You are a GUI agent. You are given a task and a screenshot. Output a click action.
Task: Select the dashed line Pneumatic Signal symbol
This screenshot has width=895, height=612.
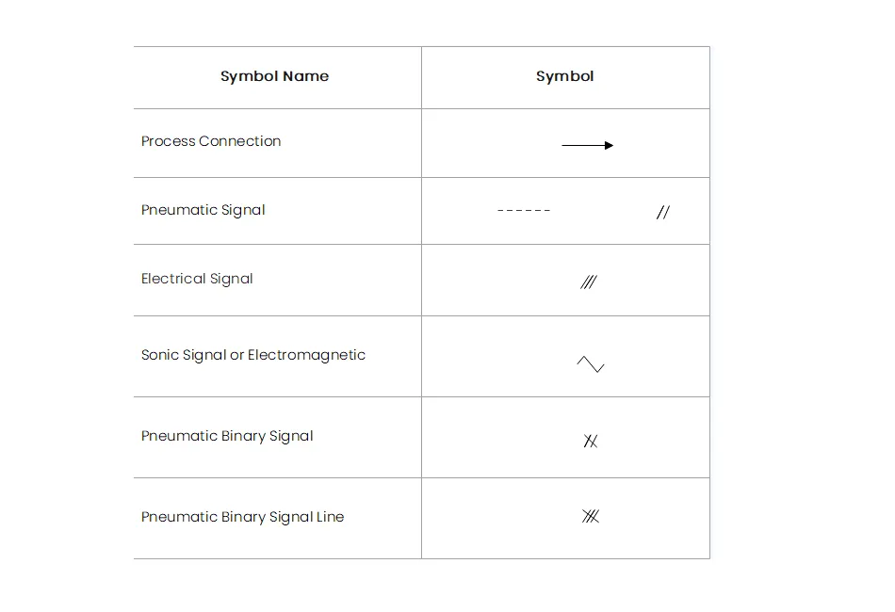point(524,210)
